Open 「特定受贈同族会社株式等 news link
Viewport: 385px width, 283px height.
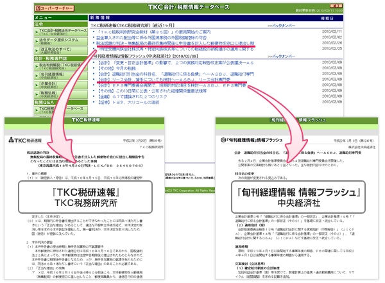click(x=175, y=49)
